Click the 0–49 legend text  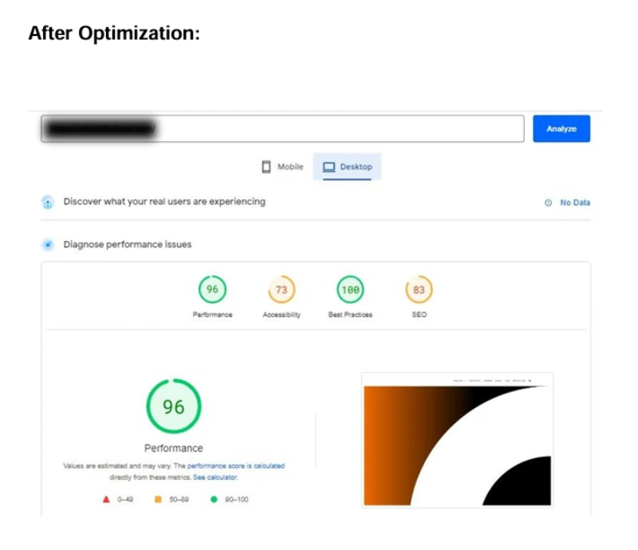125,499
